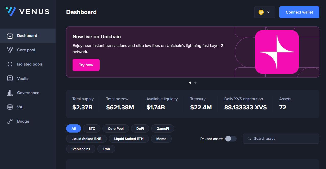The height and width of the screenshot is (169, 326).
Task: Show only Meme category assets
Action: (x=161, y=139)
